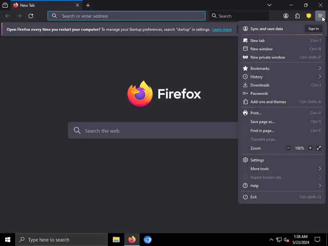Click the taskbar Type here to search box
This screenshot has width=328, height=246.
pyautogui.click(x=61, y=240)
